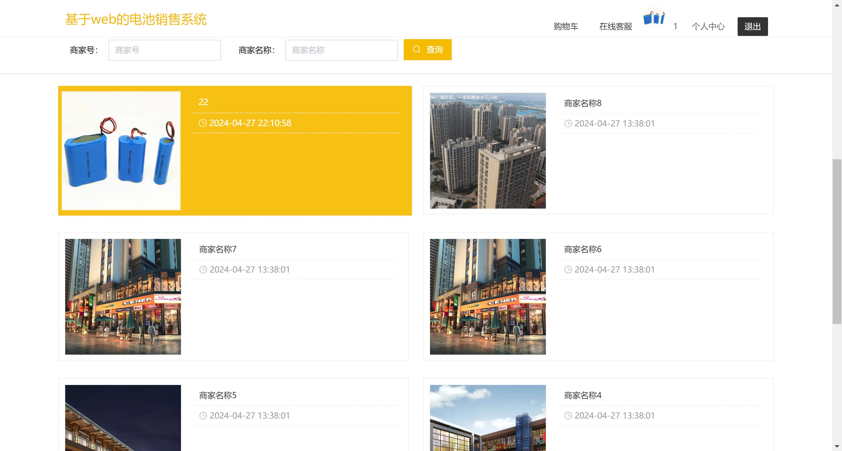The image size is (842, 451).
Task: Open the street shops image of 商家名称6
Action: [x=488, y=296]
